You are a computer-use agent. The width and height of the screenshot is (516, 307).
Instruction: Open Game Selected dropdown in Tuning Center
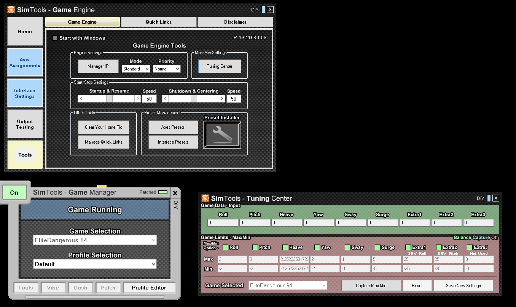pyautogui.click(x=288, y=285)
